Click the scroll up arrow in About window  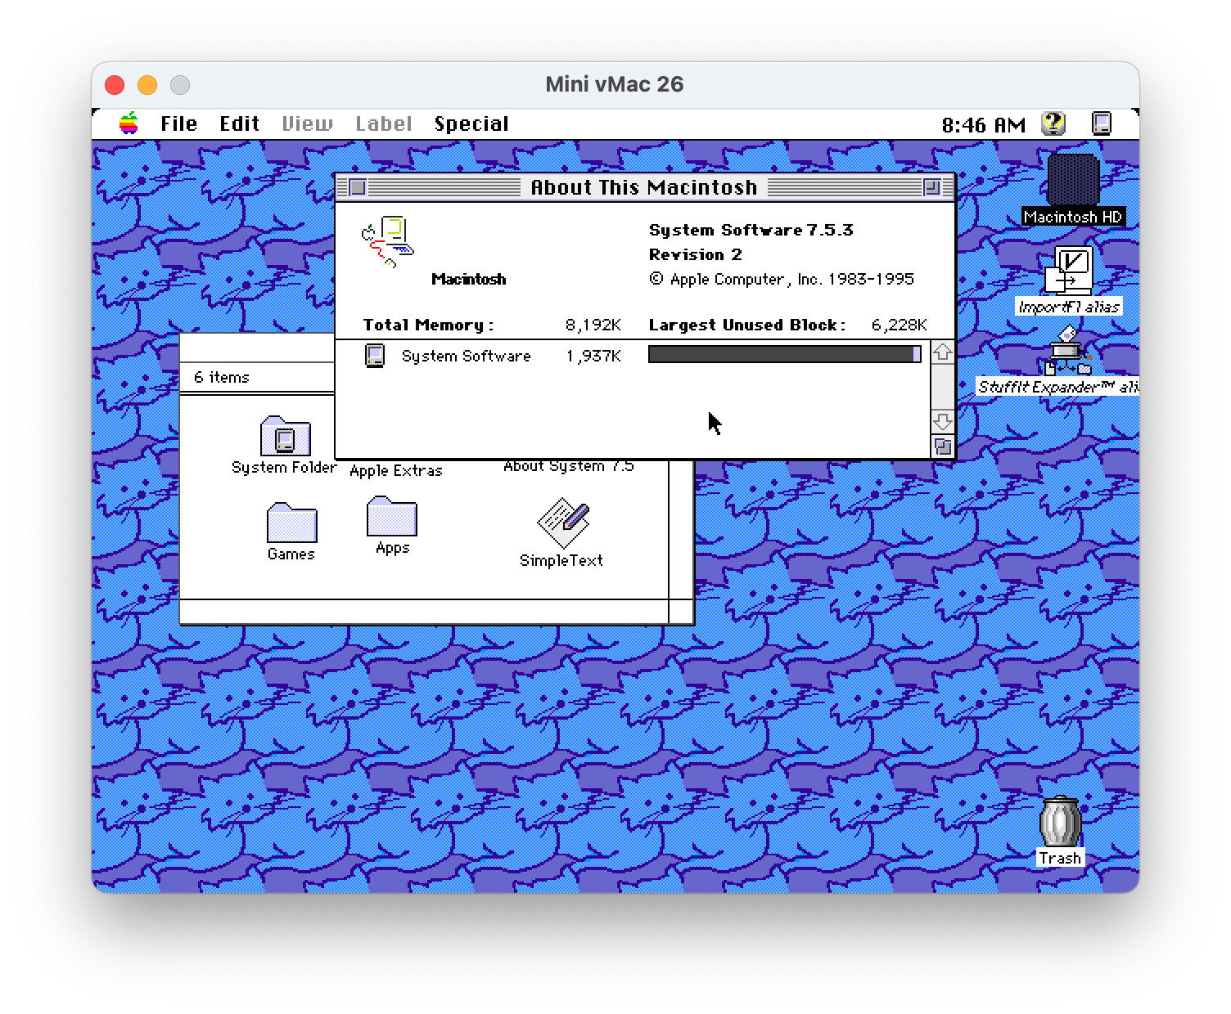(x=943, y=352)
